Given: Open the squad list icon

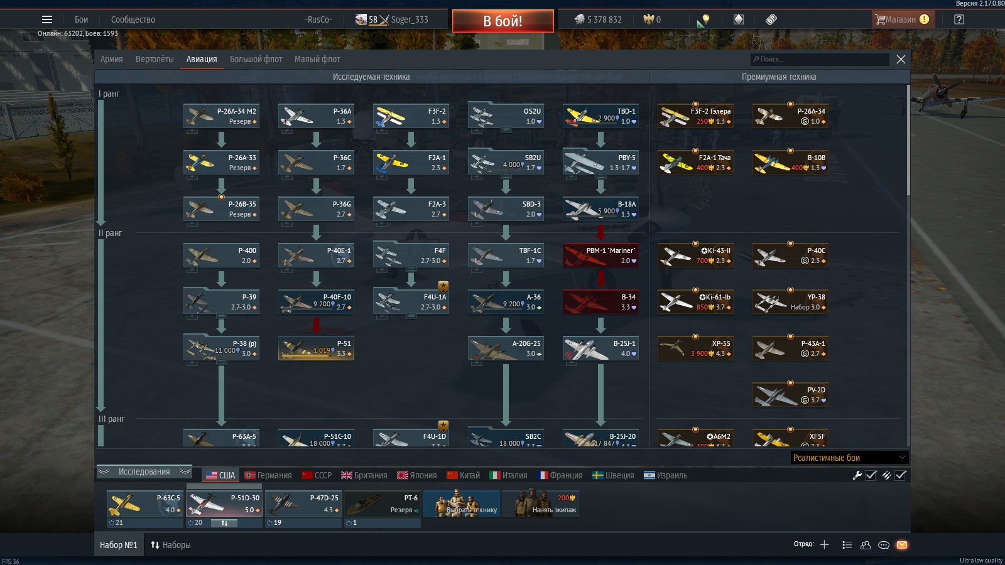Looking at the screenshot, I should click(x=847, y=545).
